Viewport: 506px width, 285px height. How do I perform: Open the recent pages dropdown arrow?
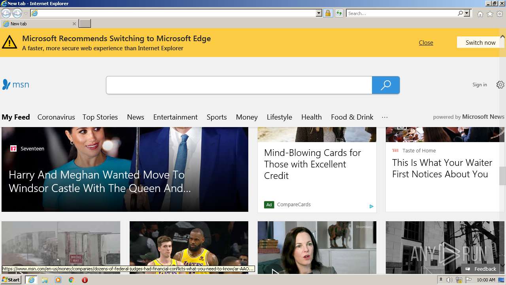[26, 13]
